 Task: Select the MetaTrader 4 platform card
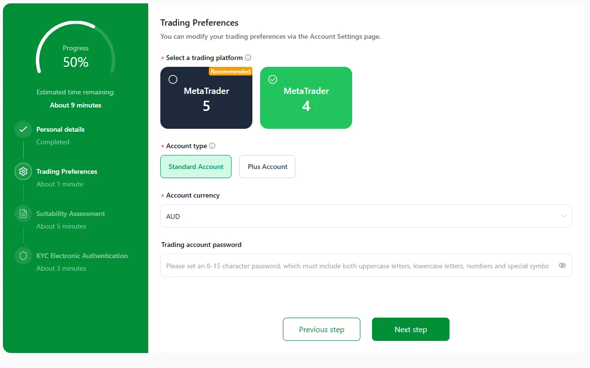pyautogui.click(x=306, y=98)
